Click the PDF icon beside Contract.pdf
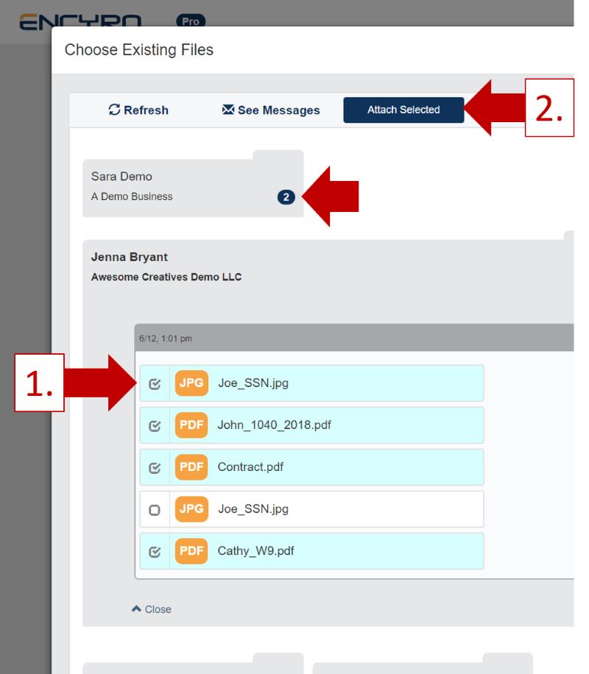Screen dimensions: 589x674 [191, 467]
